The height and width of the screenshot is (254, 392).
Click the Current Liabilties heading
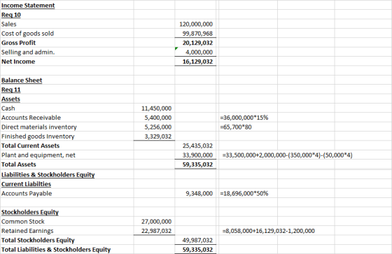[27, 184]
